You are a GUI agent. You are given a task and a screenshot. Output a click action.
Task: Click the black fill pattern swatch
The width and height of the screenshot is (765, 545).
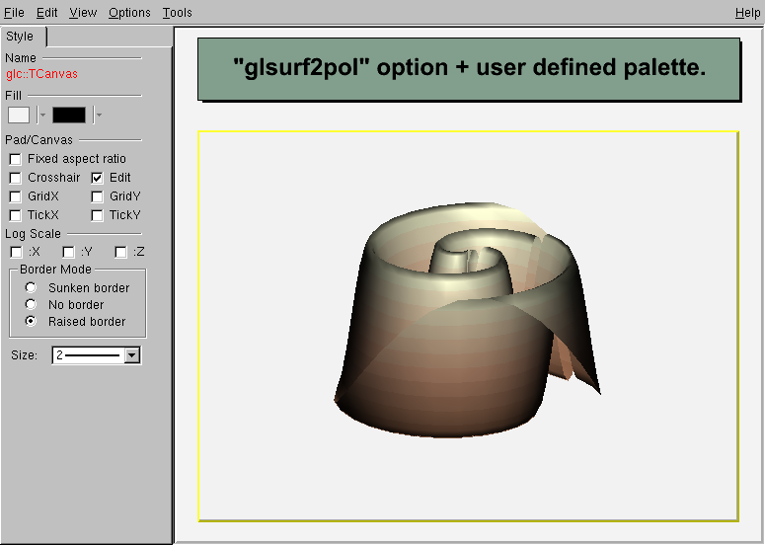(x=69, y=115)
